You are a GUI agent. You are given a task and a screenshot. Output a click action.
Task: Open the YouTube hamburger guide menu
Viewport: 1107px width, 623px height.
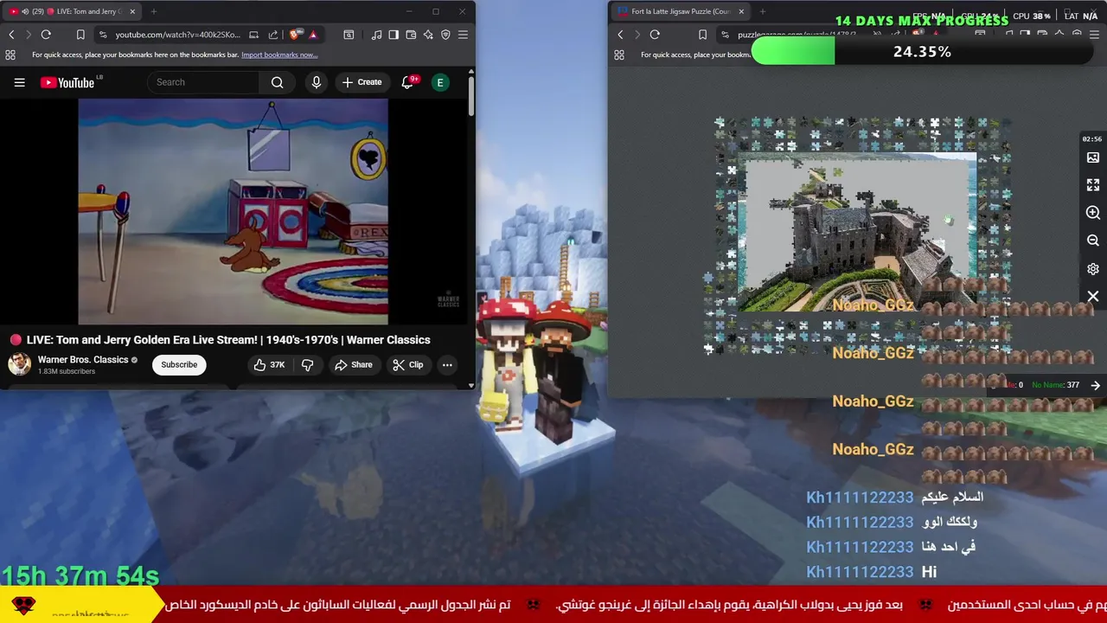[x=19, y=82]
